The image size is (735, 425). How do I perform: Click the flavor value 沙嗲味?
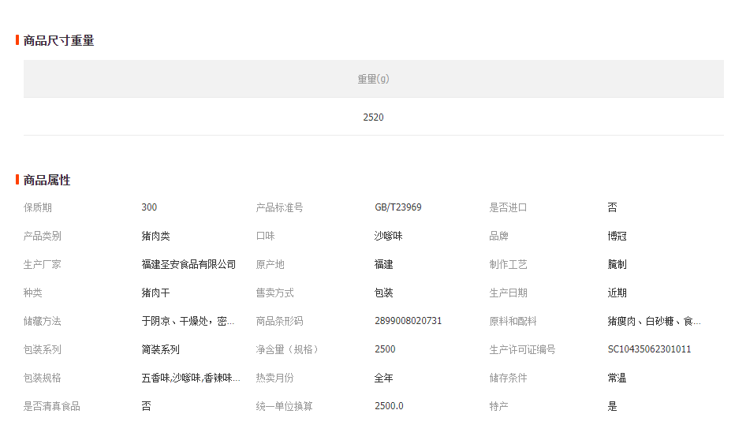coord(388,236)
